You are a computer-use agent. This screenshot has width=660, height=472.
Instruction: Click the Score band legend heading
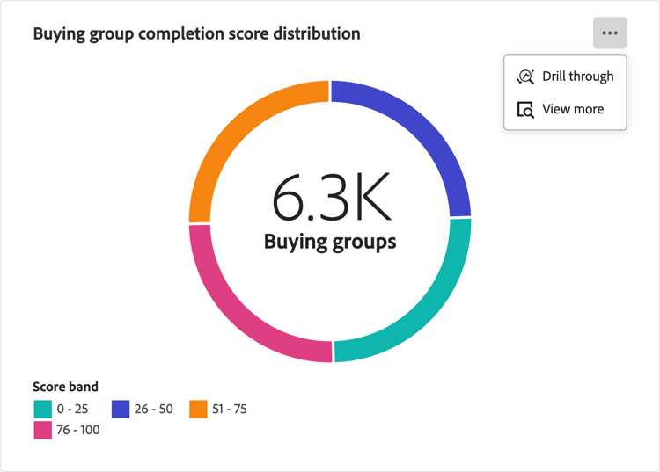tap(65, 387)
